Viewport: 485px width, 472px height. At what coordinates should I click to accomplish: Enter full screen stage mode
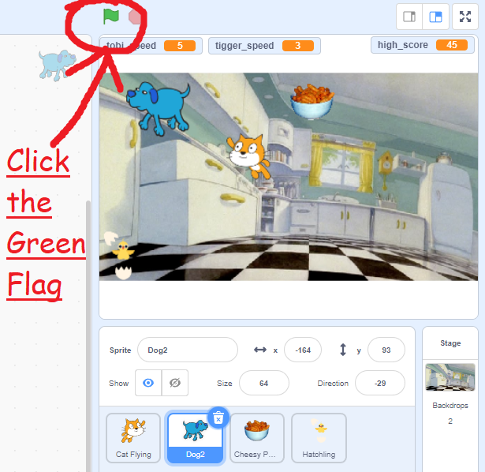(465, 17)
